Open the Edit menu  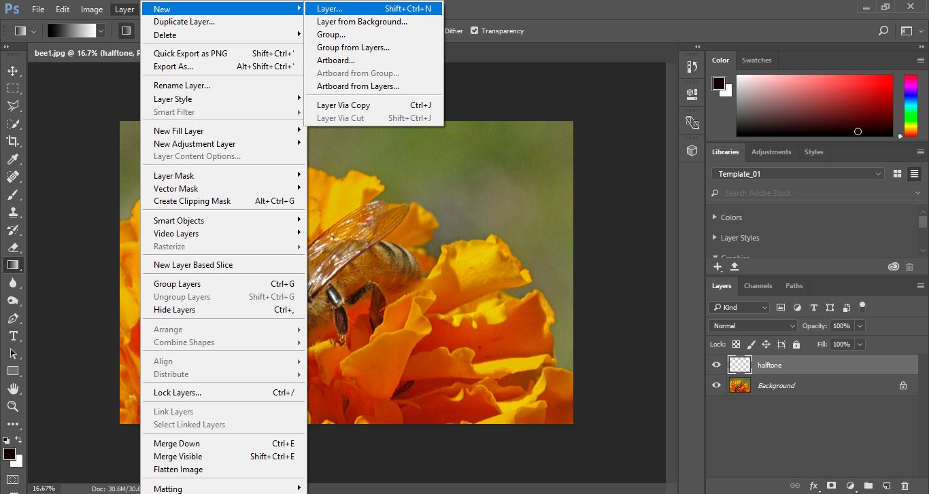pyautogui.click(x=63, y=10)
